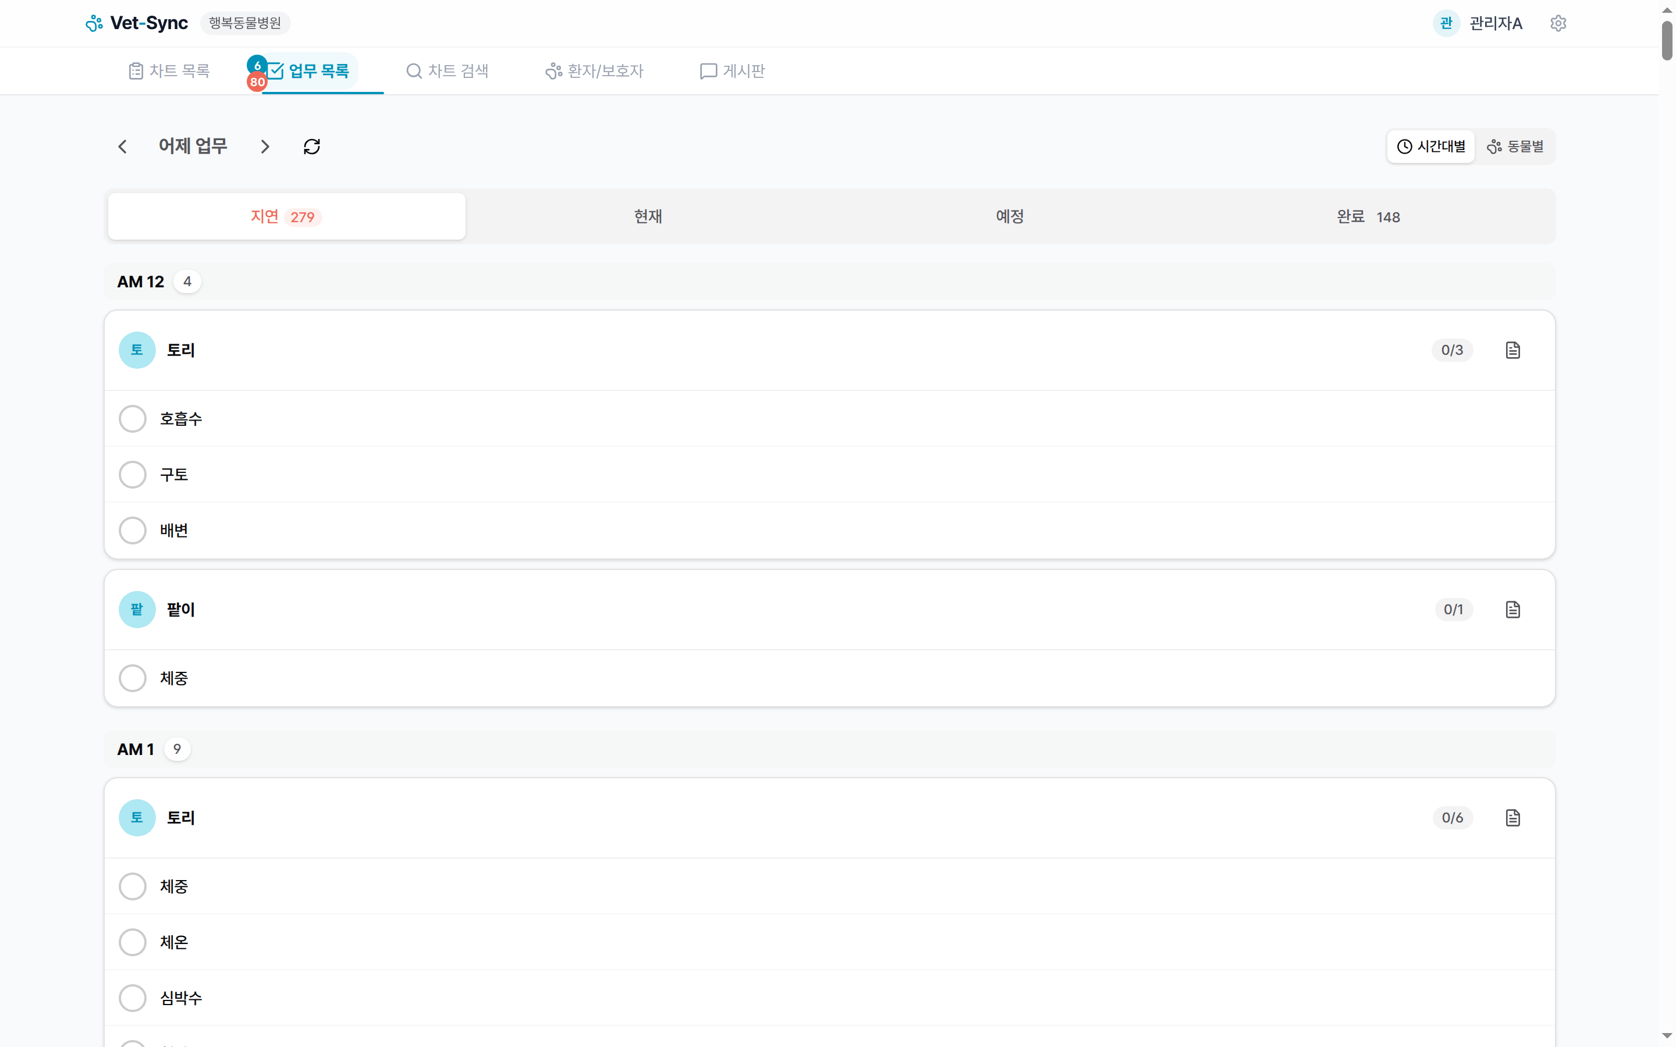
Task: Refresh the task list
Action: pos(312,146)
